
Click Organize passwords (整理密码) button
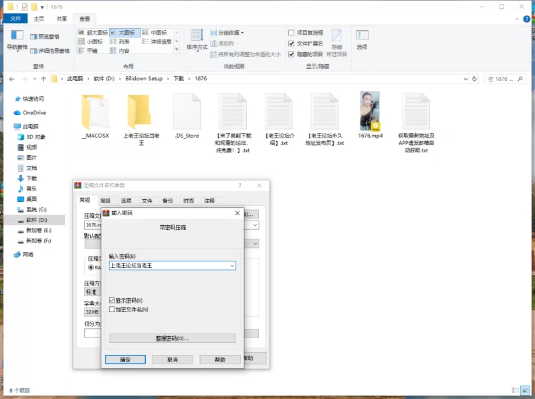click(173, 338)
